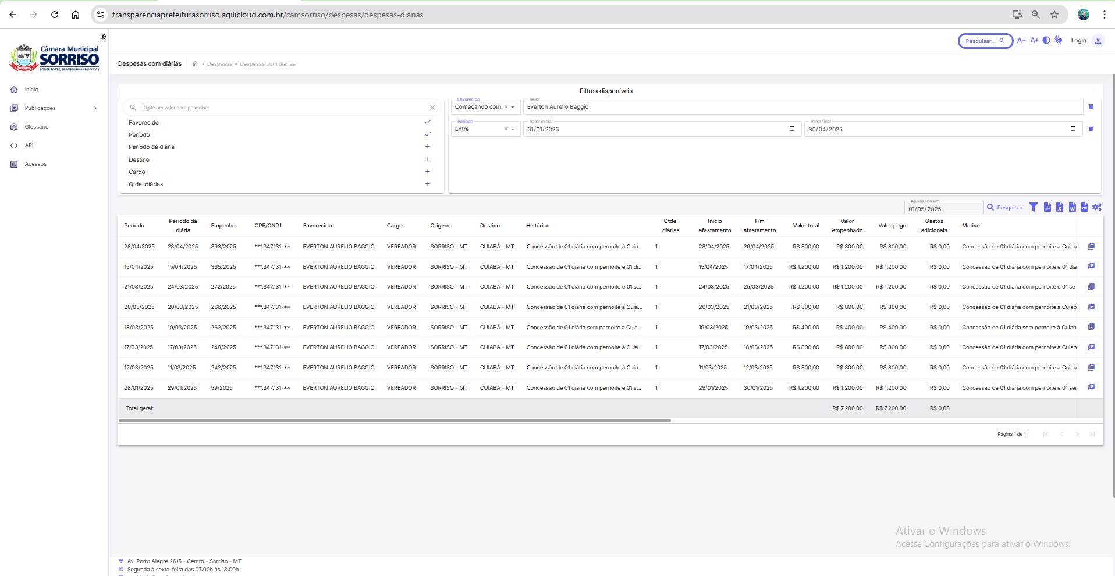Viewport: 1115px width, 576px height.
Task: Export results to Excel file
Action: coord(1060,208)
